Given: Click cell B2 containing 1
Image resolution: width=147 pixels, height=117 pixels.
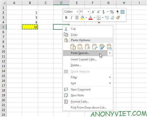Looking at the screenshot, I should [30, 12].
